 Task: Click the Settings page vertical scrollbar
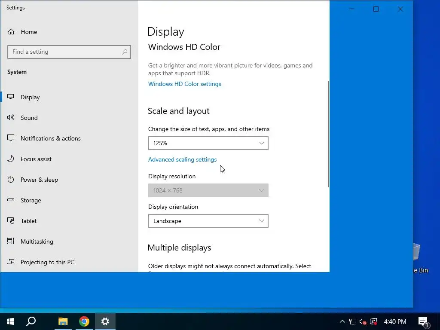click(x=328, y=134)
